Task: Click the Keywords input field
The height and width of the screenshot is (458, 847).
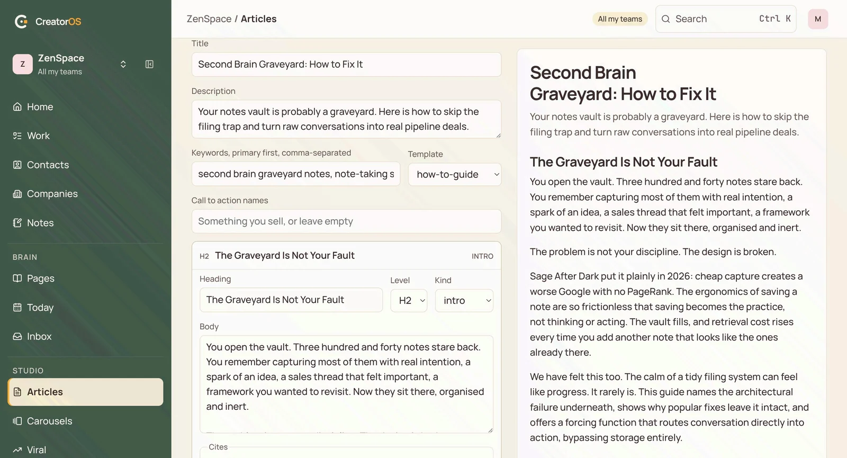Action: tap(296, 174)
